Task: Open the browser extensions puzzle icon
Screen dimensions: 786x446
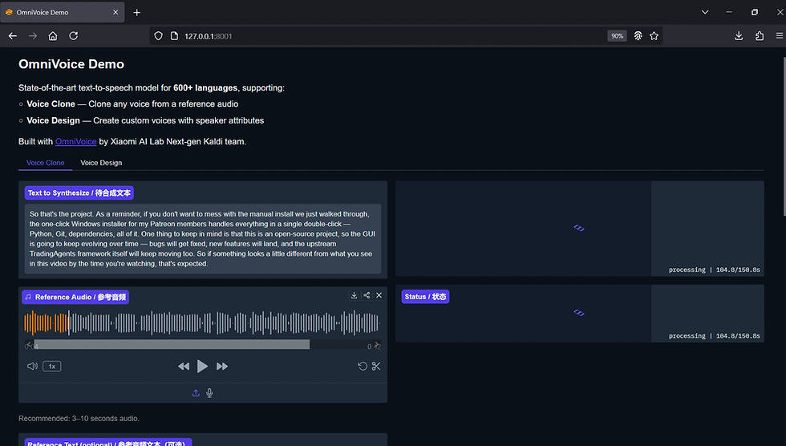Action: [x=760, y=36]
